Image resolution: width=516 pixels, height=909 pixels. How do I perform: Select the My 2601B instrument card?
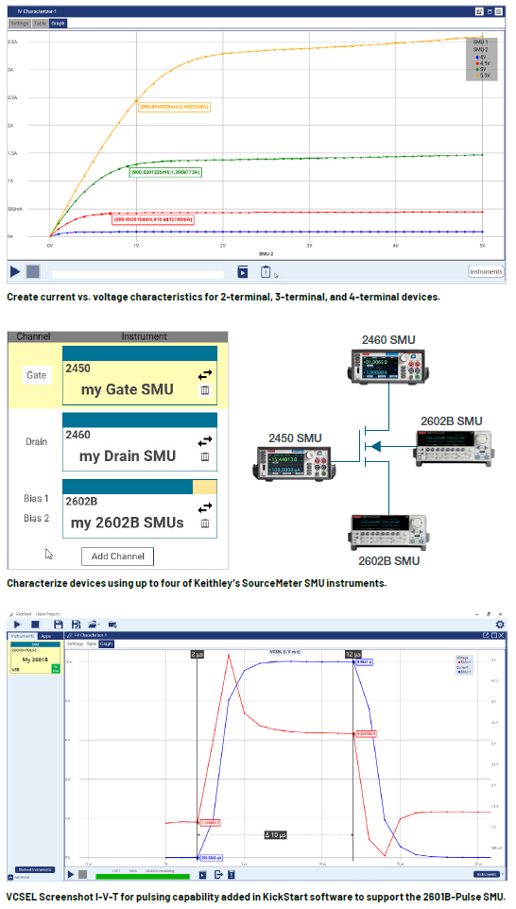pyautogui.click(x=35, y=658)
